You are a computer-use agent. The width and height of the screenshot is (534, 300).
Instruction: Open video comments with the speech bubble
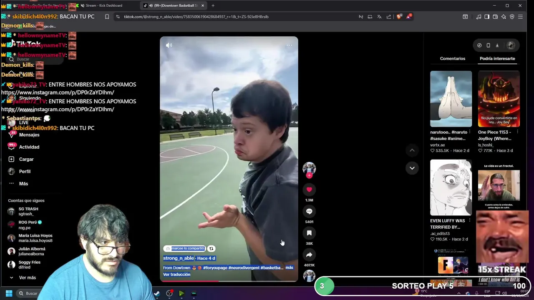[309, 211]
